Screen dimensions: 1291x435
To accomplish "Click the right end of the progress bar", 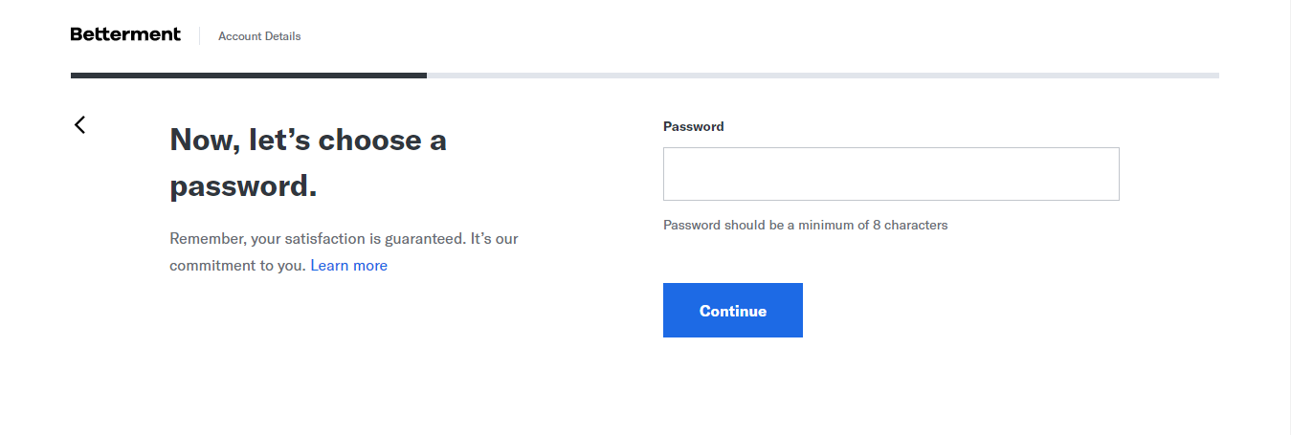I will pyautogui.click(x=1214, y=75).
